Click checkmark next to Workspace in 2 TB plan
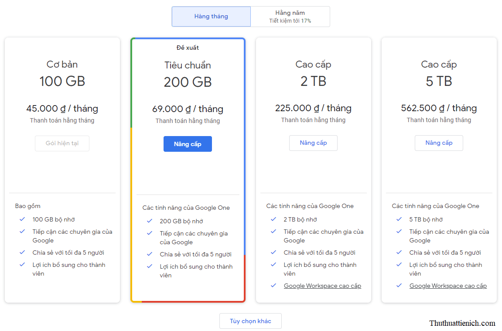This screenshot has width=502, height=331. coord(273,285)
